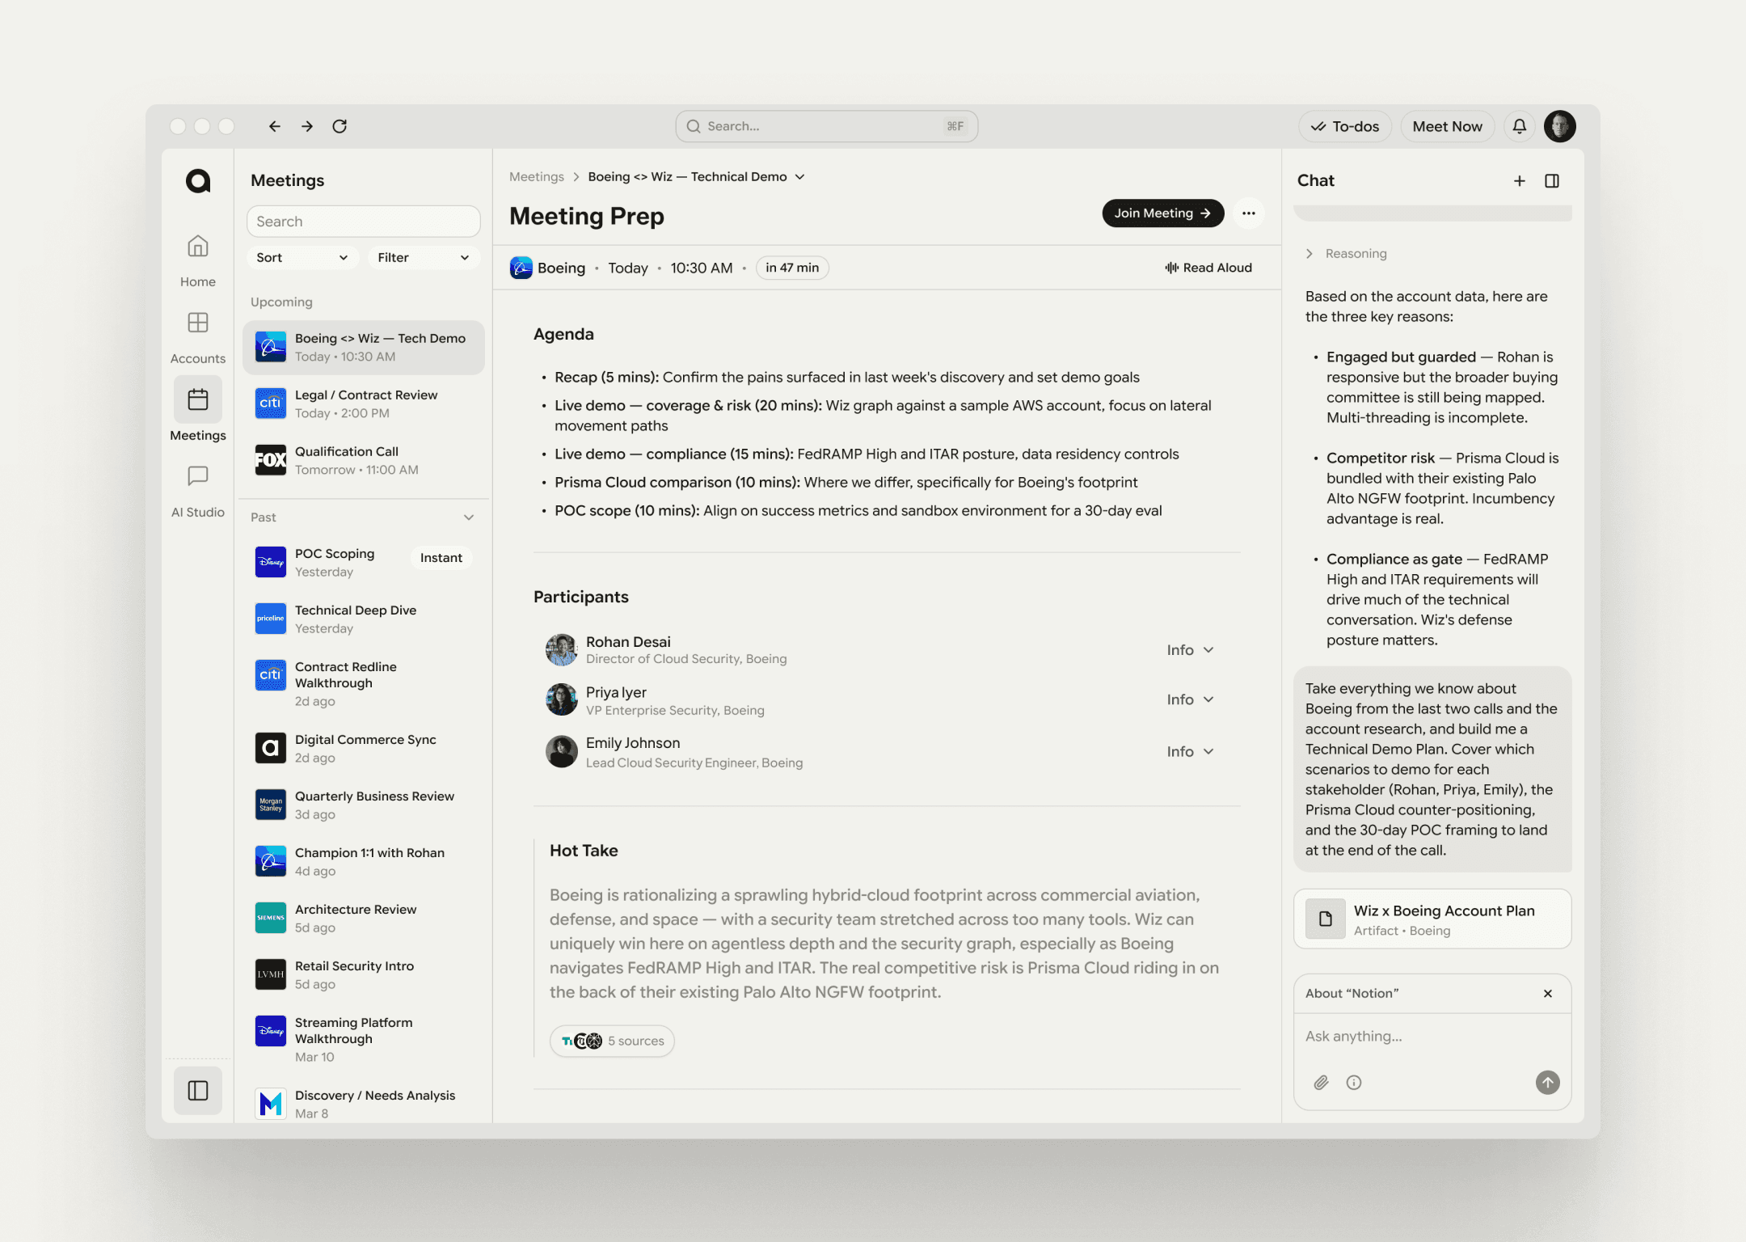Open the Wiz x Boeing Account Plan artifact
Image resolution: width=1746 pixels, height=1242 pixels.
point(1432,919)
